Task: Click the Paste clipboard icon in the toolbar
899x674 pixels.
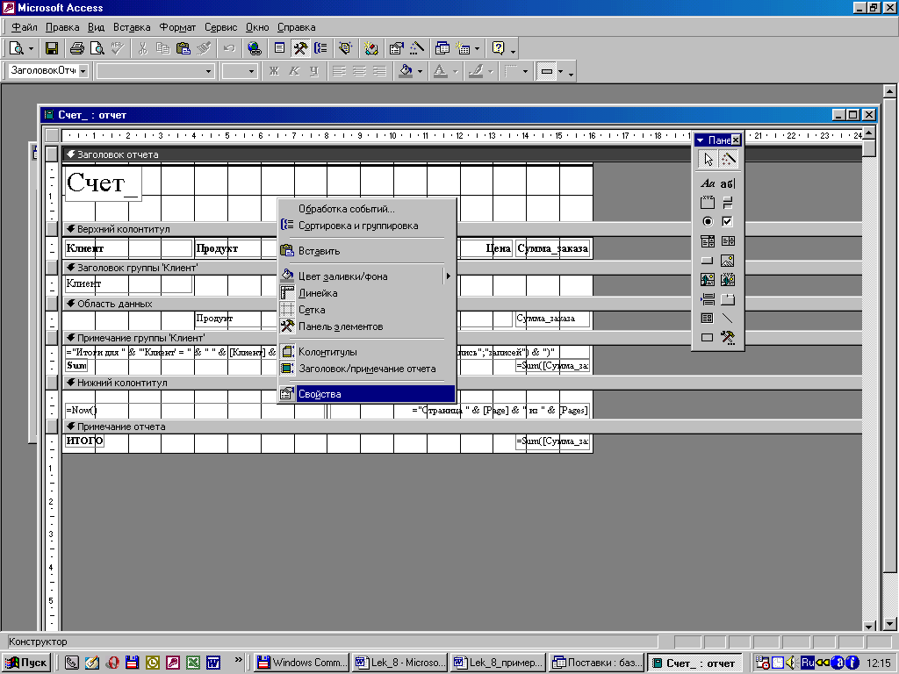Action: (183, 49)
